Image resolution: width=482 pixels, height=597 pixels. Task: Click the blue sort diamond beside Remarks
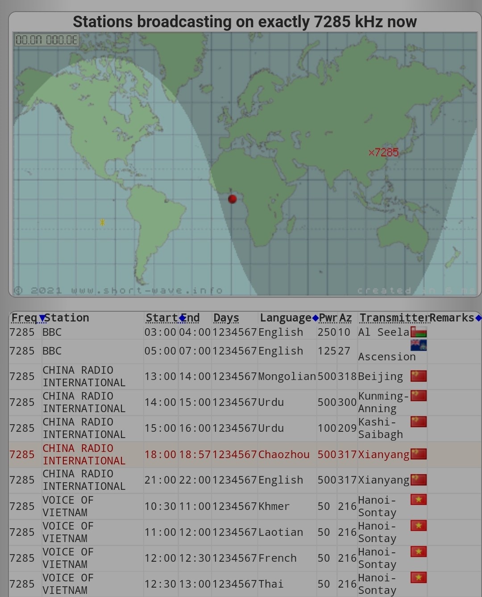[478, 318]
